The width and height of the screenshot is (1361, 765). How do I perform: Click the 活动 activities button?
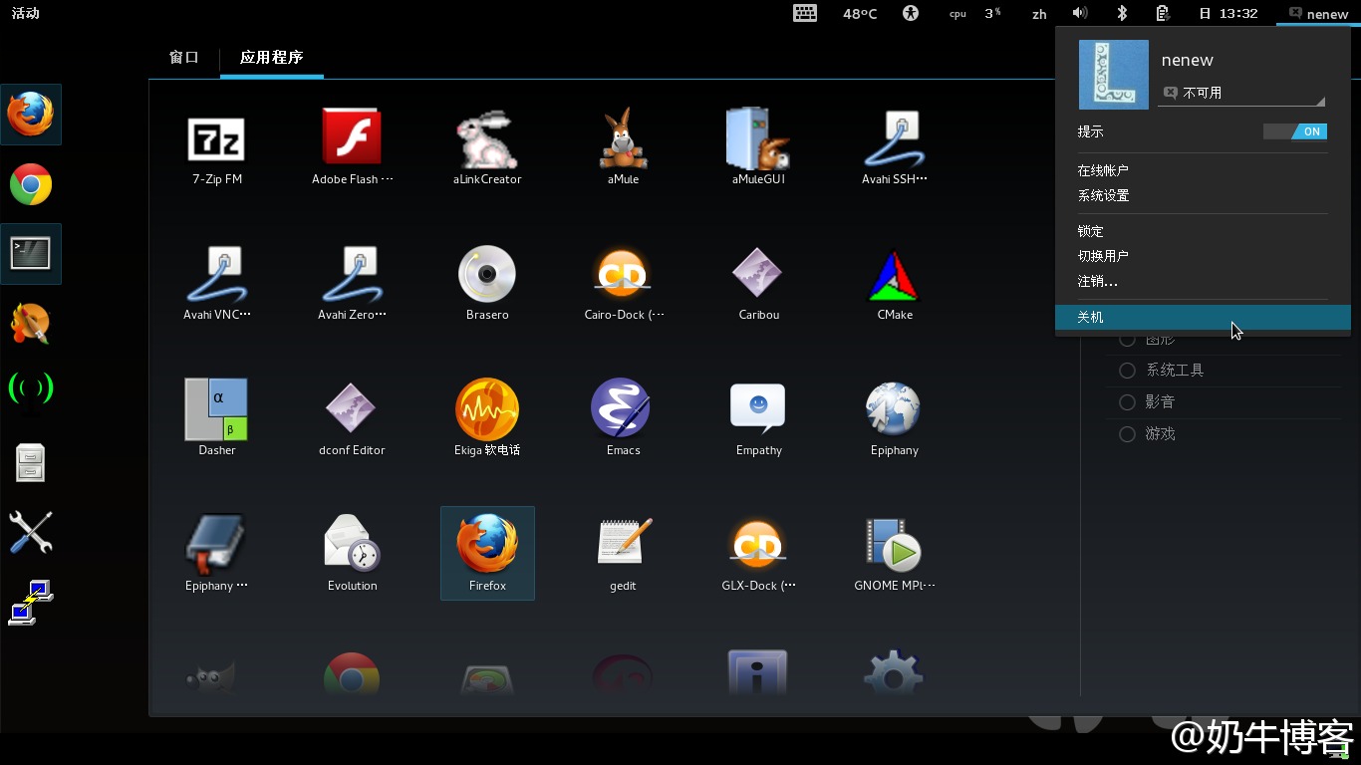click(x=26, y=14)
